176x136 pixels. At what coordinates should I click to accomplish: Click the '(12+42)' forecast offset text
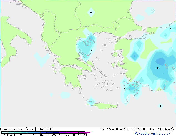click(166, 129)
